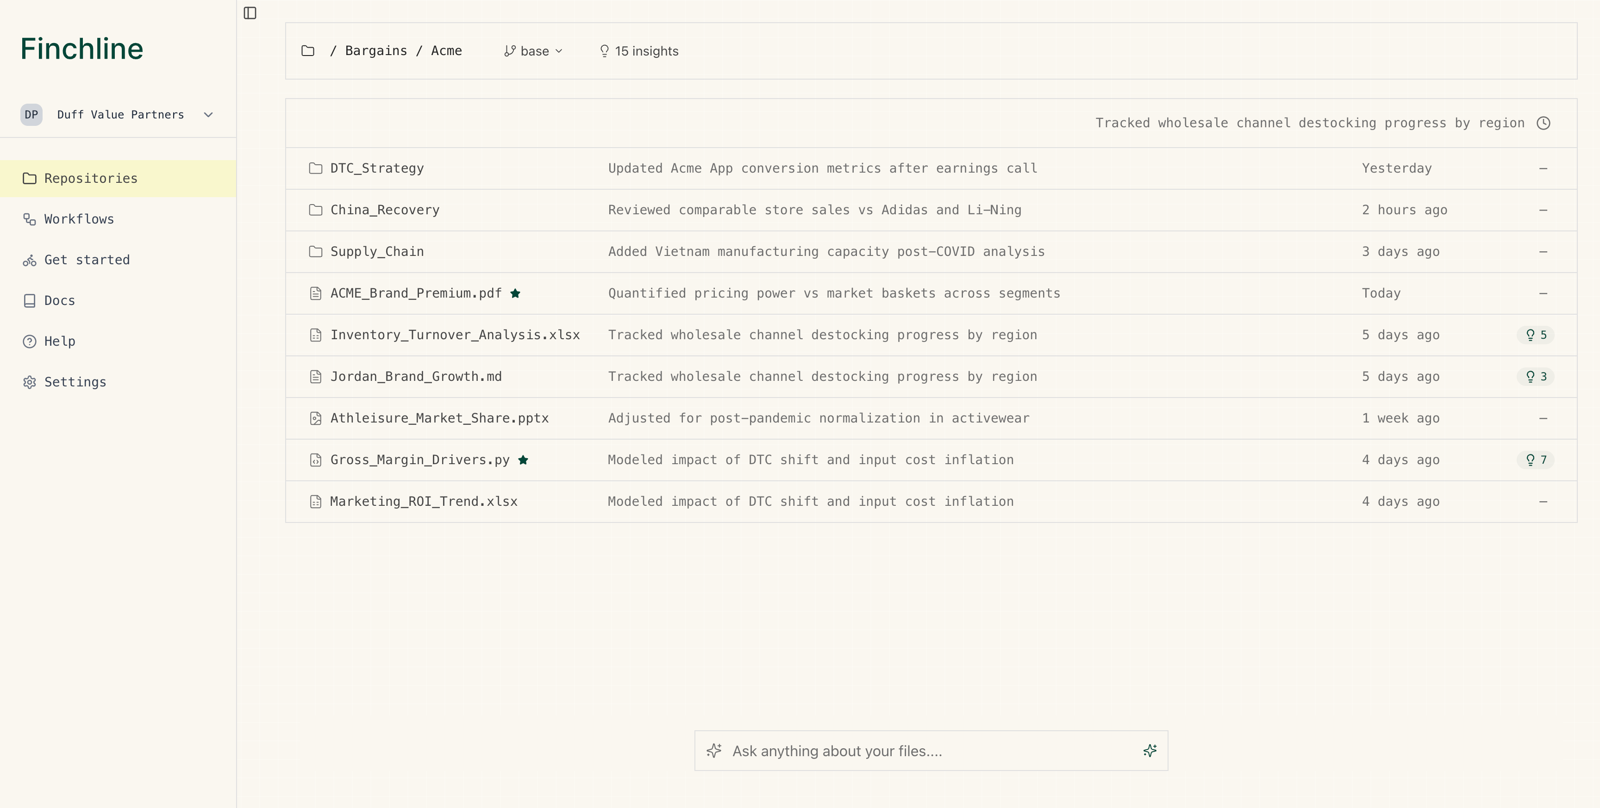The height and width of the screenshot is (808, 1600).
Task: Click the '2 hours ago' timestamp
Action: (1404, 210)
